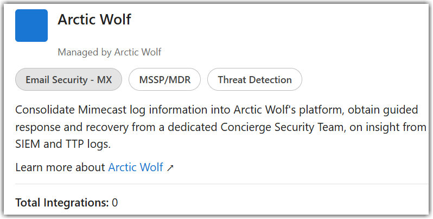Click the external link arrow icon

170,168
